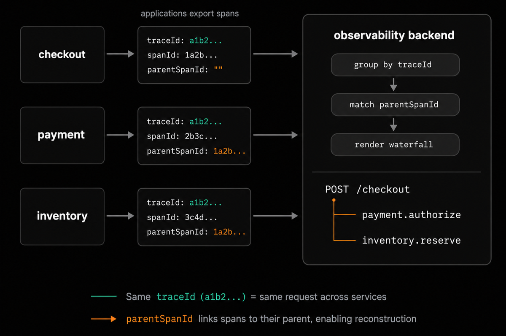Click the "inventory.reserve" child span

pyautogui.click(x=412, y=241)
